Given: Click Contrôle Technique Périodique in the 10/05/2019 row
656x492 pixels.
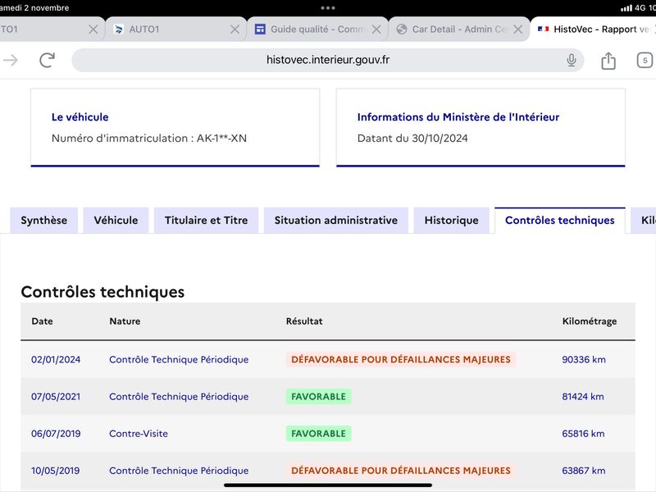Looking at the screenshot, I should point(179,471).
